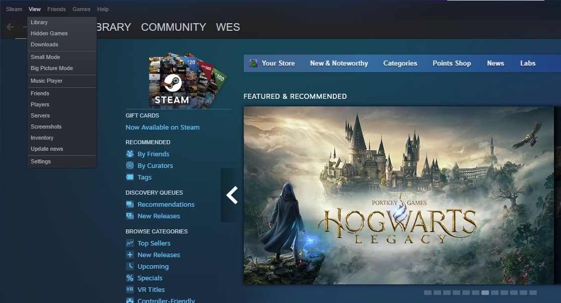Open Specials category link

coord(150,278)
